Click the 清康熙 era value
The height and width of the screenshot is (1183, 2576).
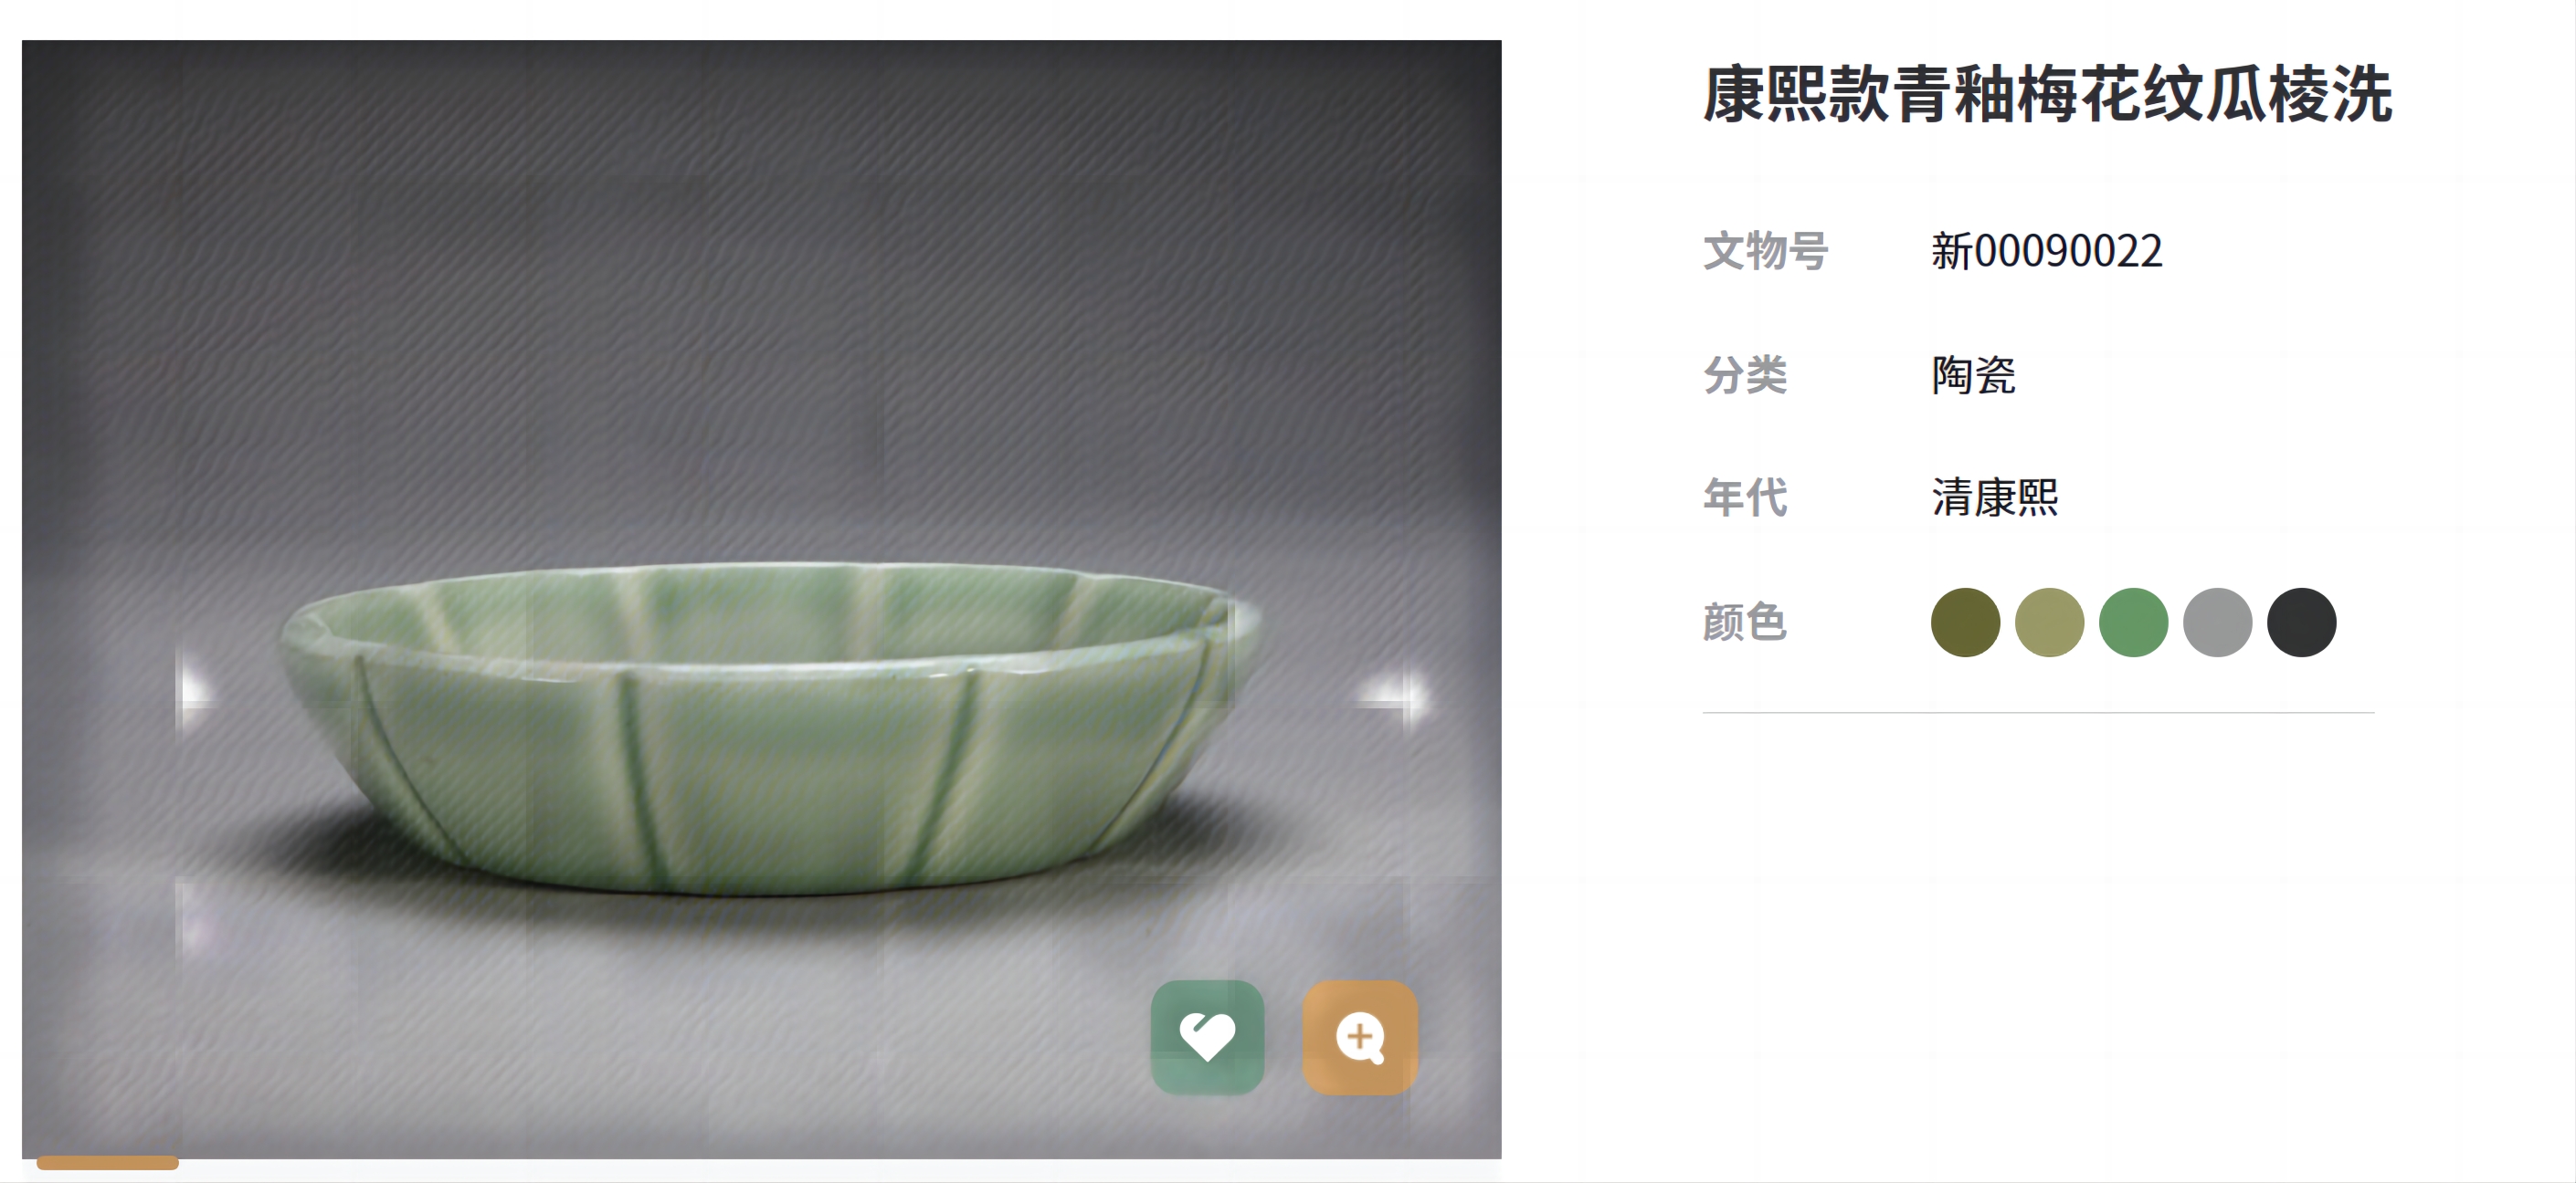pyautogui.click(x=1994, y=497)
